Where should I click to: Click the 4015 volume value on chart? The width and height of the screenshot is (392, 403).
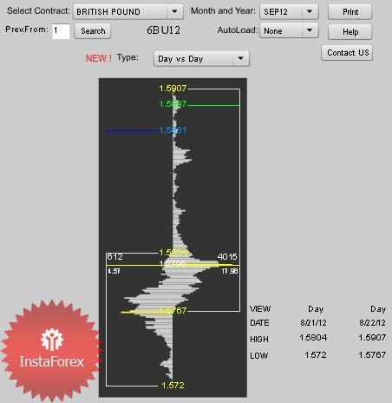click(x=227, y=256)
